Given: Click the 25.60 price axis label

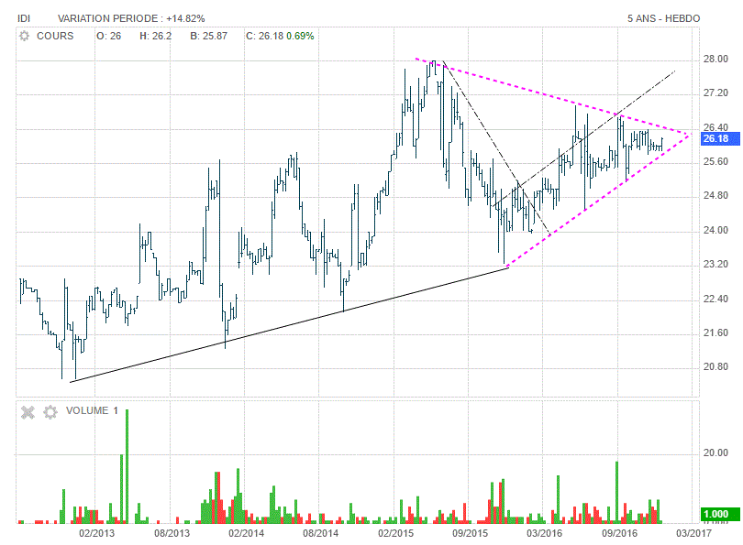Looking at the screenshot, I should (x=715, y=161).
